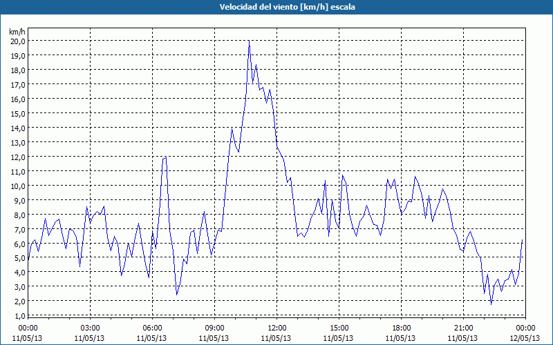Click the "00:00" time label above 11/05/13
Screen dimensions: 553x345
click(x=28, y=328)
